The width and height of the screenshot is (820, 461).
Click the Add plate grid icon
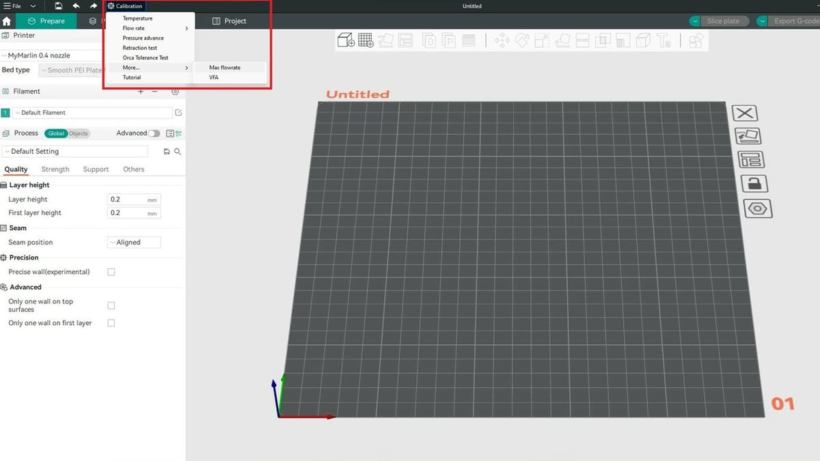tap(366, 41)
